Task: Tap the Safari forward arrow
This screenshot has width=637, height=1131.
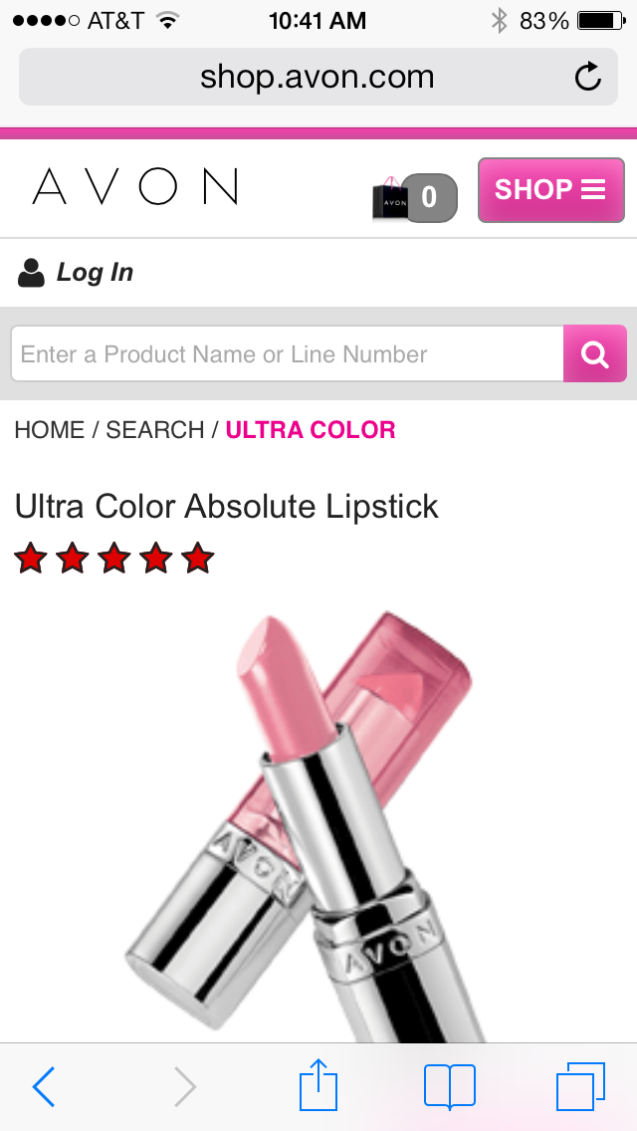Action: (185, 1086)
